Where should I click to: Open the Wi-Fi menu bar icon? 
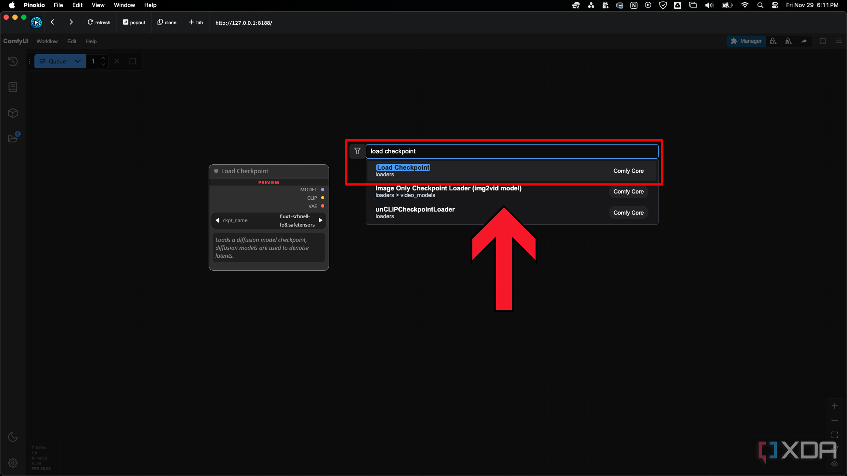[745, 5]
